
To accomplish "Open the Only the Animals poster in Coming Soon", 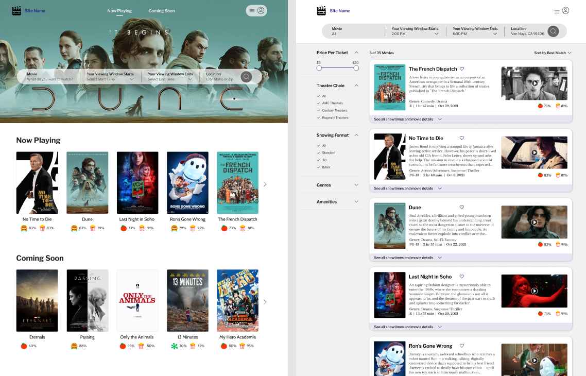I will tap(137, 300).
